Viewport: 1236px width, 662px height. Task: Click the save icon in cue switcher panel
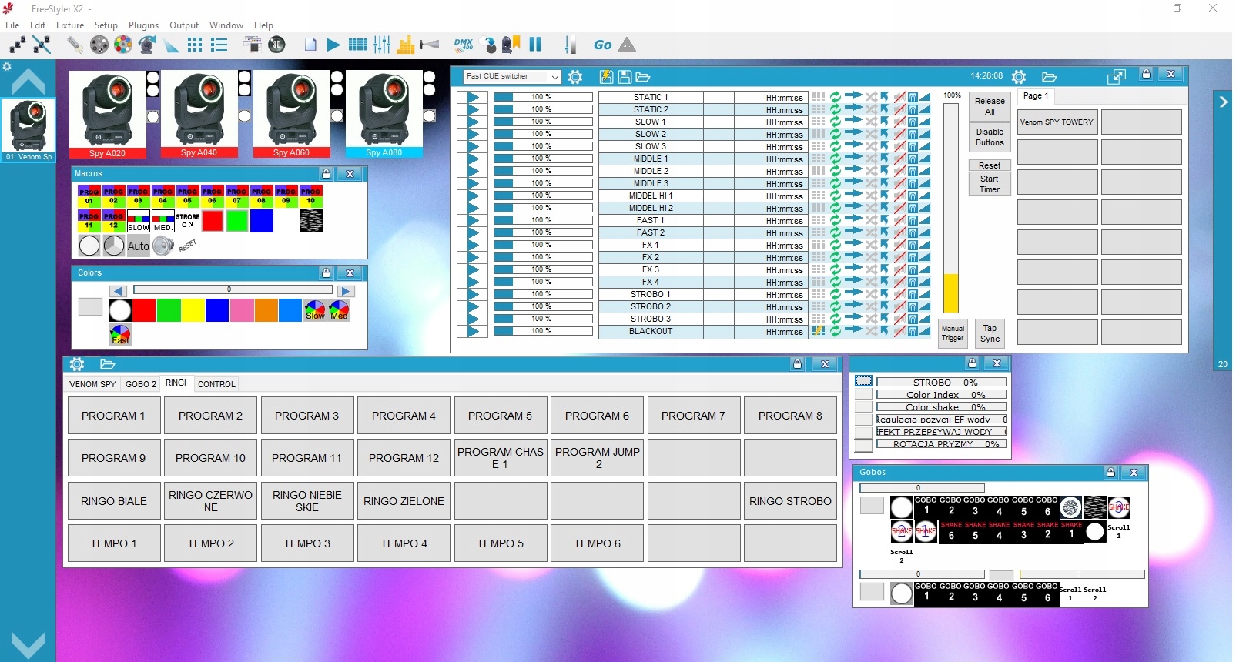[x=625, y=77]
